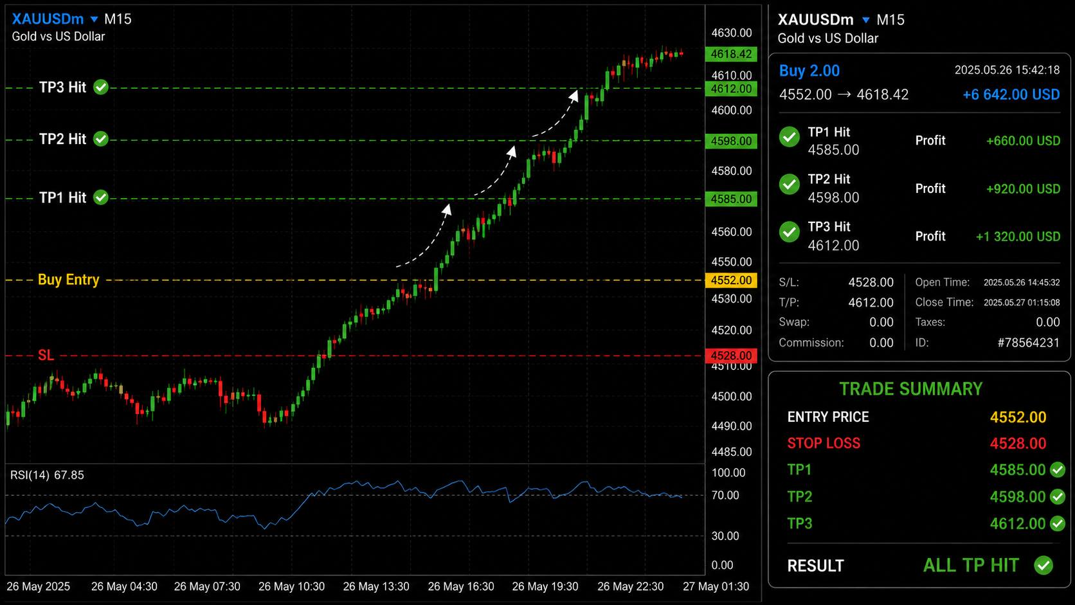Select the Buy Entry line label on the chart
1075x605 pixels.
pos(69,280)
